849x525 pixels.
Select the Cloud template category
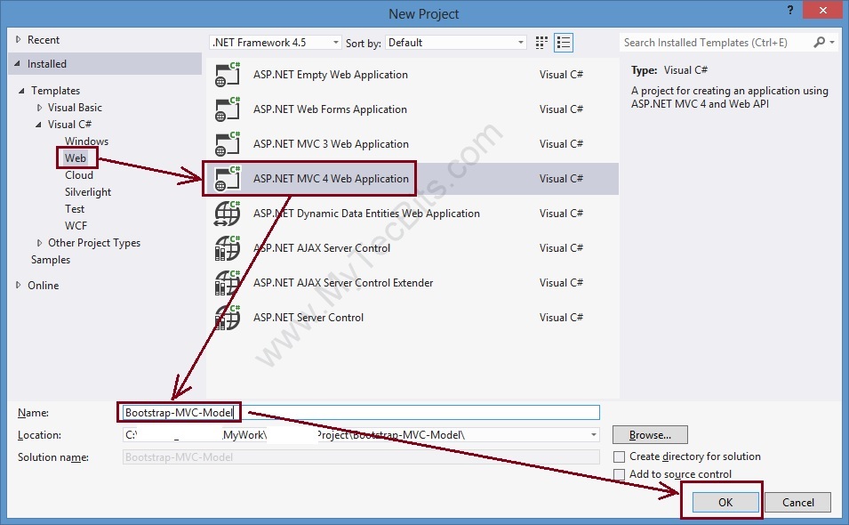(x=79, y=175)
